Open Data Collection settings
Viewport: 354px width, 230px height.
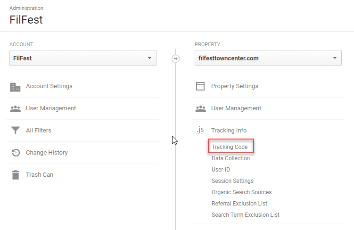(231, 158)
